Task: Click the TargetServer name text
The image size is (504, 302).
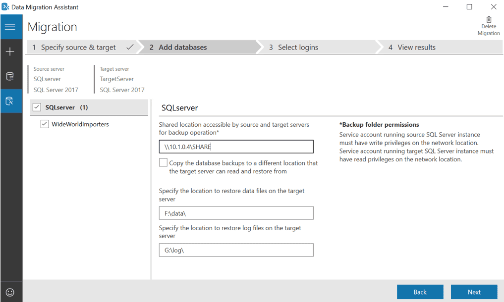Action: click(116, 79)
